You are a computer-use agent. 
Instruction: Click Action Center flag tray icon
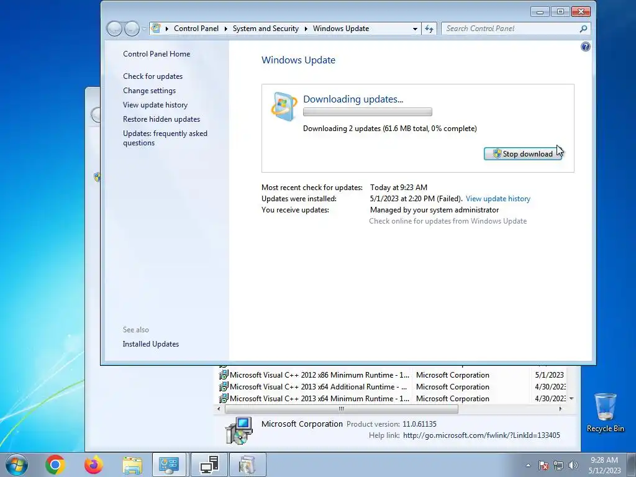pyautogui.click(x=543, y=465)
